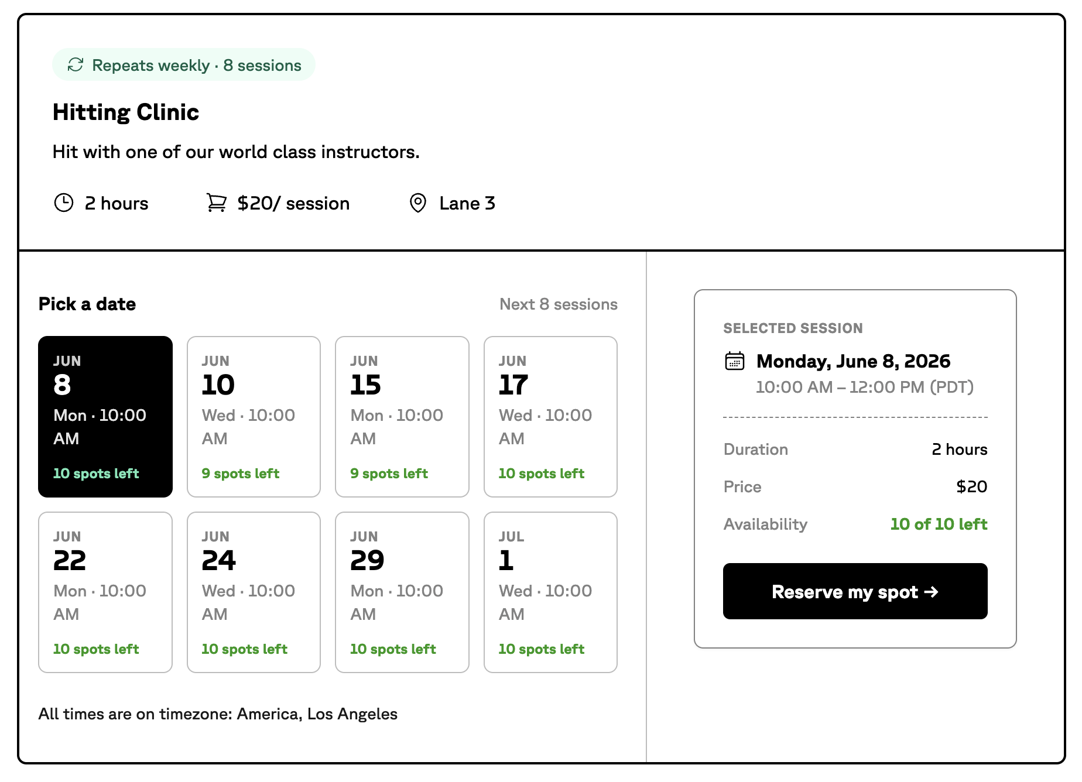1082x782 pixels.
Task: Select the Jun 29 Monday session card
Action: click(402, 592)
